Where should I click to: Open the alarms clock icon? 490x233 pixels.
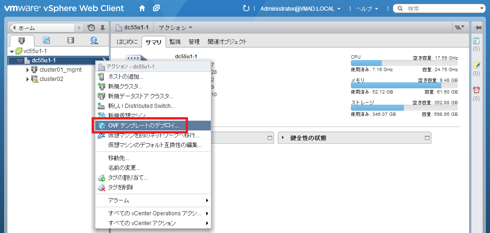[x=476, y=90]
